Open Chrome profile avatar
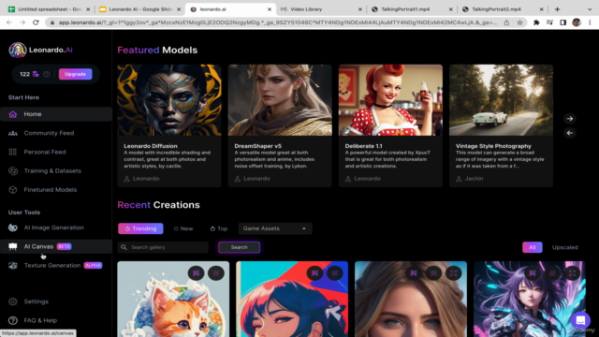The width and height of the screenshot is (599, 337). pyautogui.click(x=577, y=22)
